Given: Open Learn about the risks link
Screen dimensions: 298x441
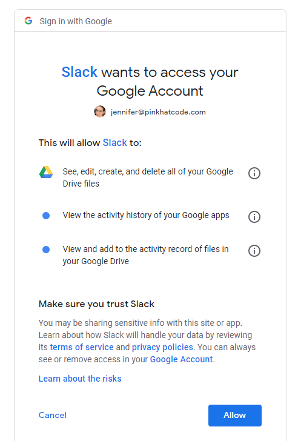Looking at the screenshot, I should tap(80, 379).
